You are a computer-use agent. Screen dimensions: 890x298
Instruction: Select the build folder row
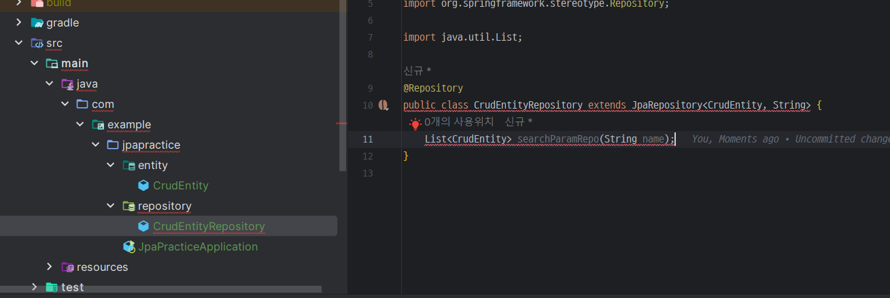(169, 3)
